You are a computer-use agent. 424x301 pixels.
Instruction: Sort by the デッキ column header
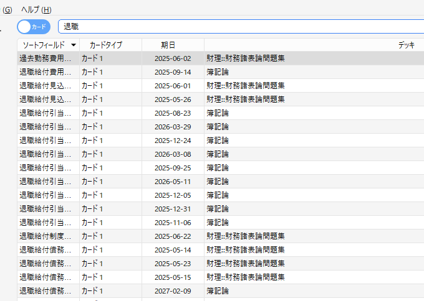[x=407, y=45]
